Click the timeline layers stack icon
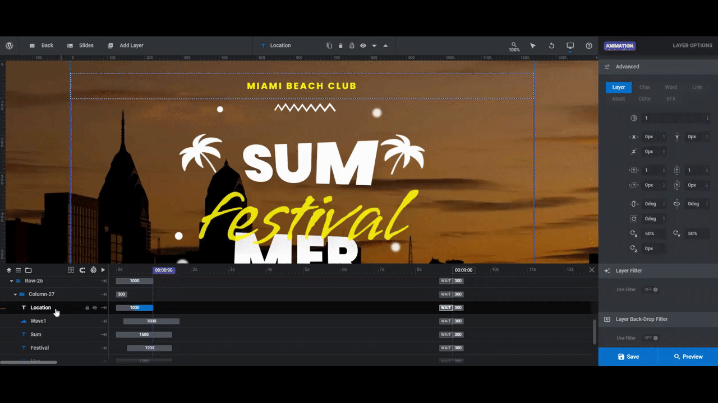The width and height of the screenshot is (718, 403). click(9, 270)
